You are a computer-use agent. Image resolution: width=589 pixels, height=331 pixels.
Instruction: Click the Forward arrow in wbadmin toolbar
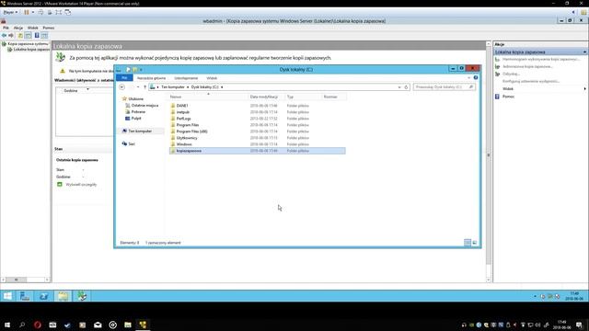click(x=11, y=35)
